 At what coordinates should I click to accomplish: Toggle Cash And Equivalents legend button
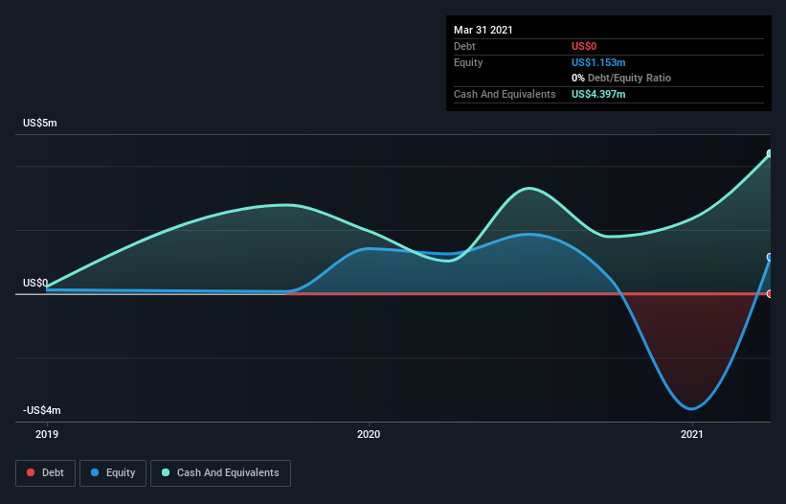[220, 473]
